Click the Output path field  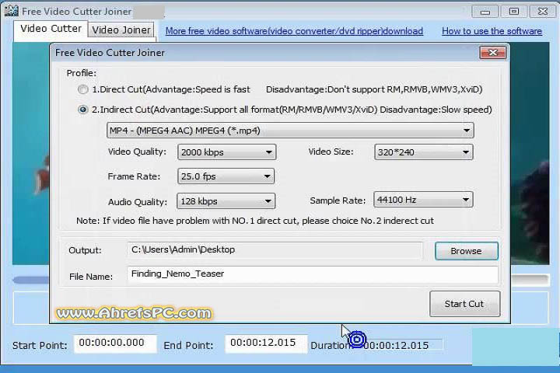click(275, 250)
